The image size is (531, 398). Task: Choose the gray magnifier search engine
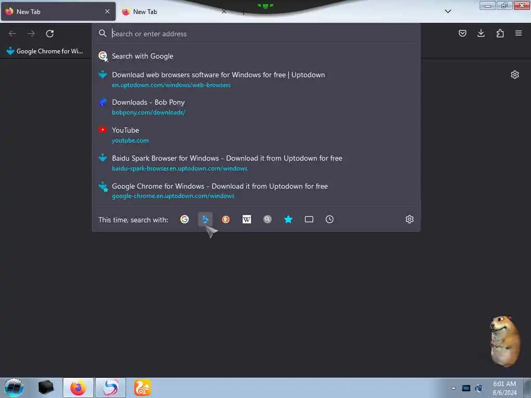tap(268, 219)
